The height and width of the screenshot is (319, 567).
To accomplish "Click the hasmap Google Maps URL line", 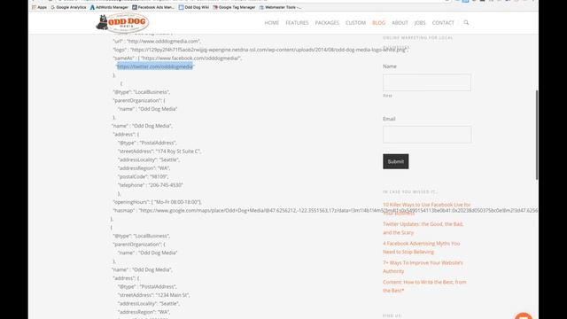I will (325, 210).
